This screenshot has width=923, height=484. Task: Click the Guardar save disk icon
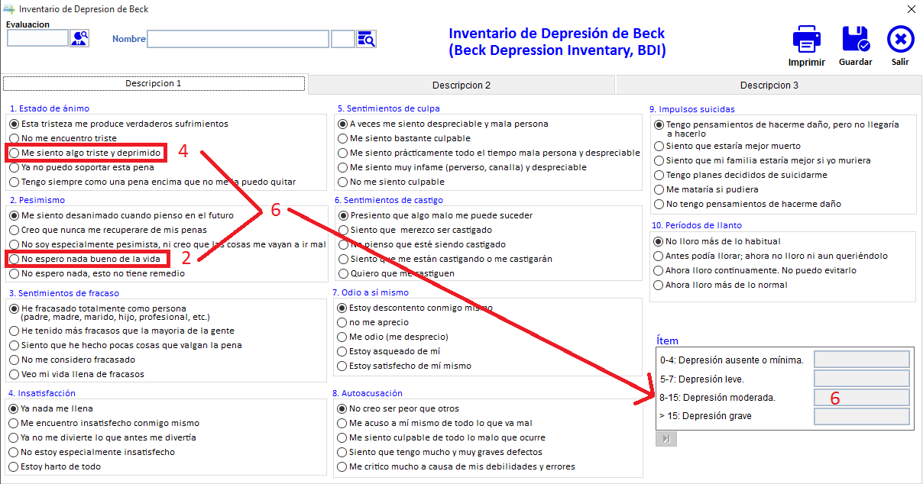[x=855, y=40]
